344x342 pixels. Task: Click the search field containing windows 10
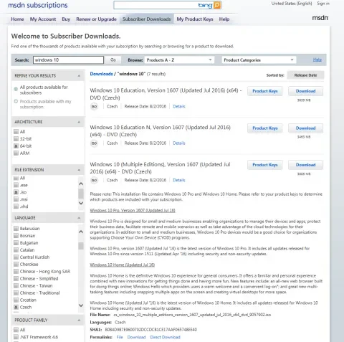(68, 60)
